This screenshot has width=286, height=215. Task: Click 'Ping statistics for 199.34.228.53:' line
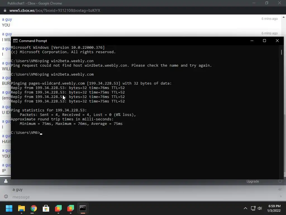[x=49, y=110]
